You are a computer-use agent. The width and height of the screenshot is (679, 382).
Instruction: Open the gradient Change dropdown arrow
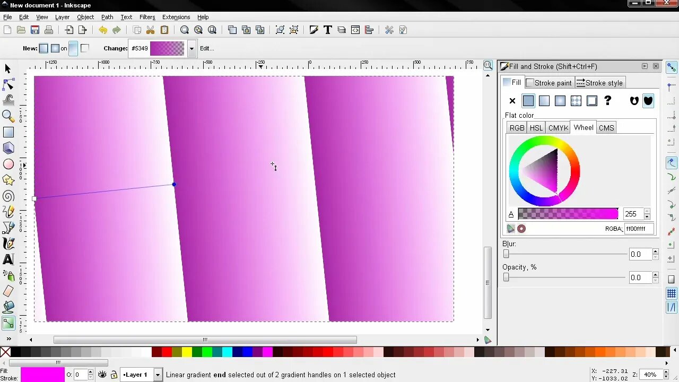(191, 48)
